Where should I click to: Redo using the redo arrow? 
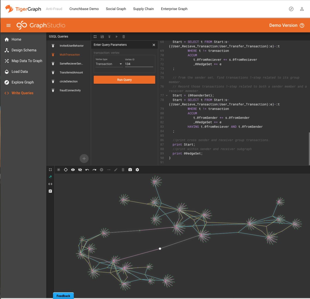tap(95, 169)
